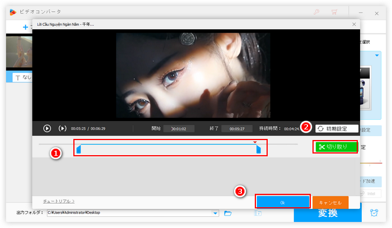Click the left blue trim handle
This screenshot has height=228, width=392.
coord(79,149)
